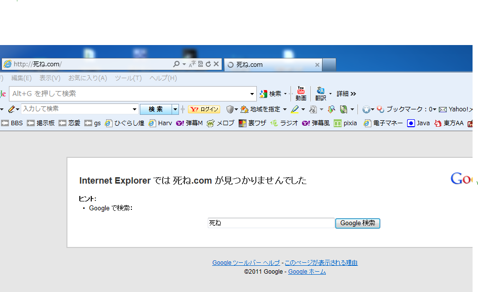Open a new tab with blank tab button
The width and height of the screenshot is (478, 292).
click(x=329, y=65)
